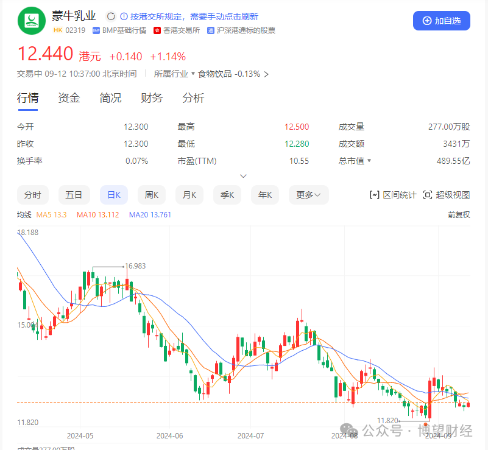Expand more quote details chevron below the table

(243, 176)
